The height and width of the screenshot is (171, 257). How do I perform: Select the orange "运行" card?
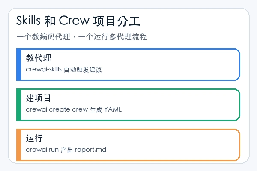pyautogui.click(x=128, y=145)
